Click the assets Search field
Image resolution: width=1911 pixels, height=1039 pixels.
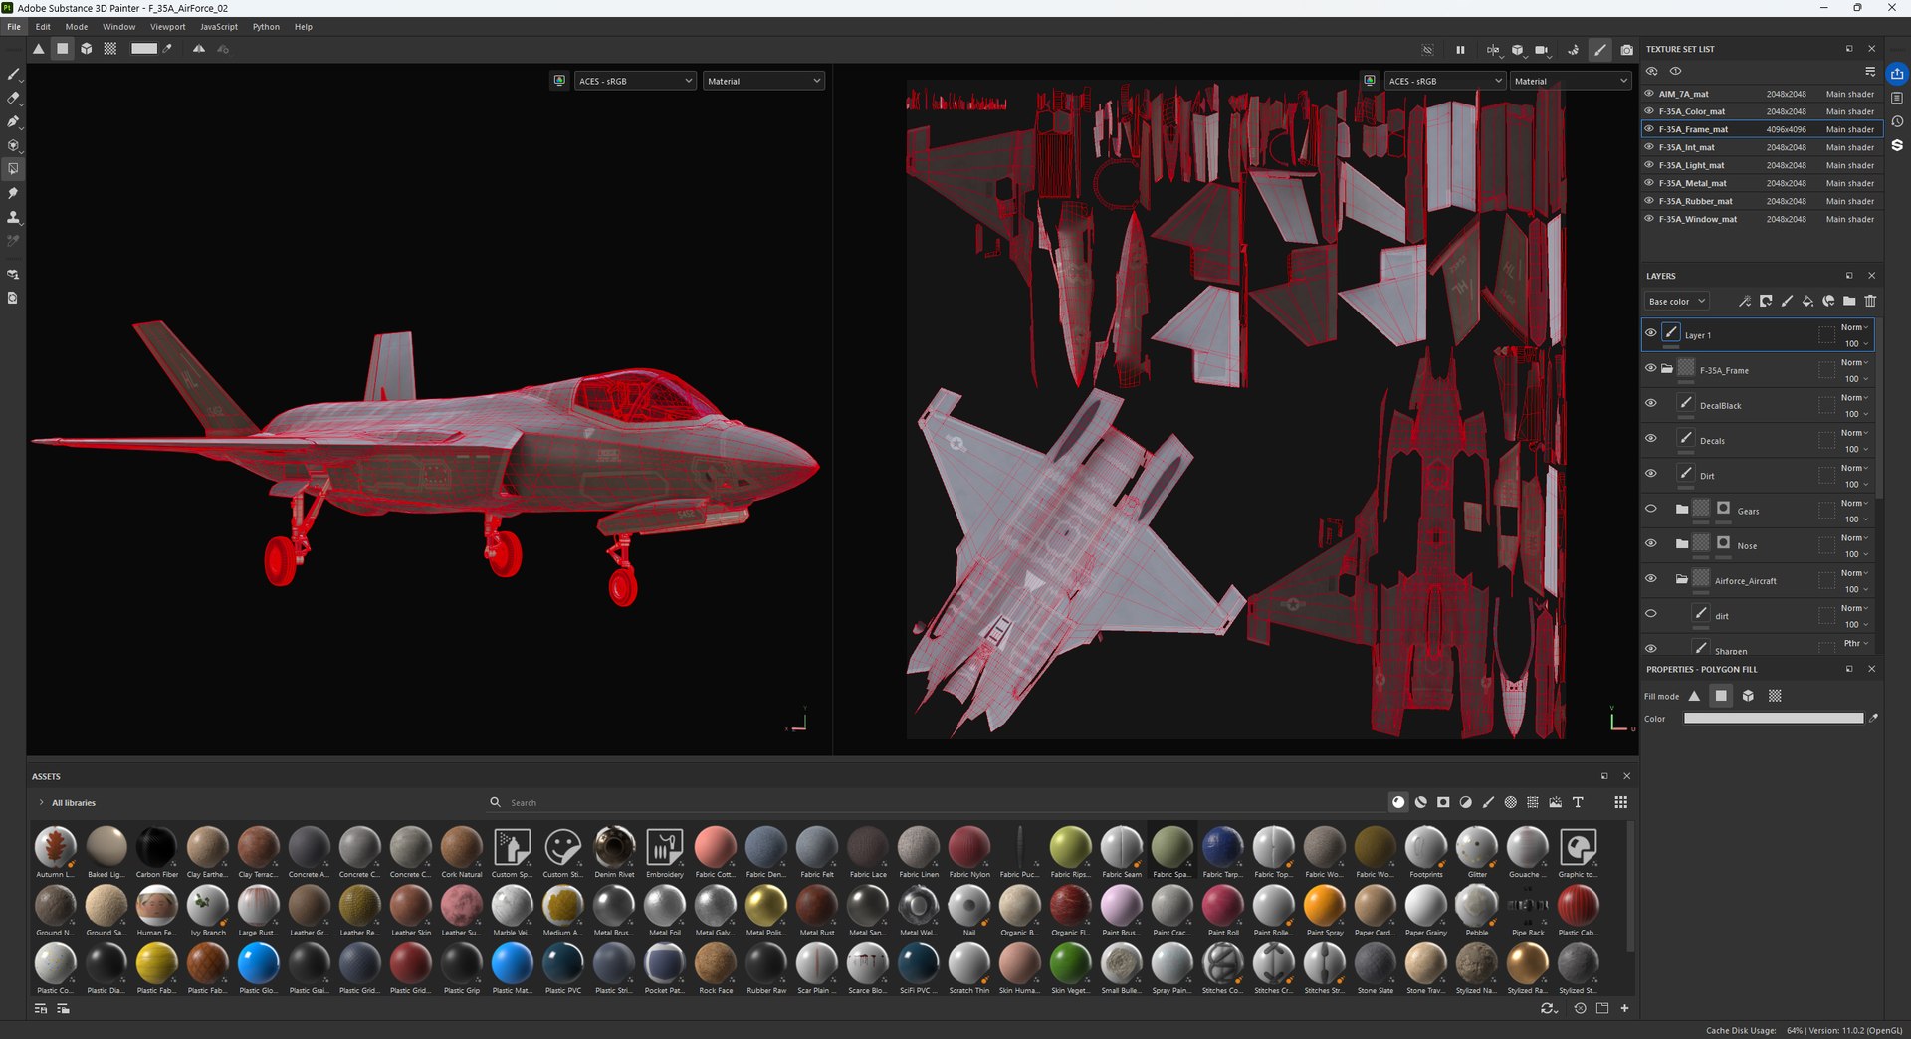(x=936, y=802)
